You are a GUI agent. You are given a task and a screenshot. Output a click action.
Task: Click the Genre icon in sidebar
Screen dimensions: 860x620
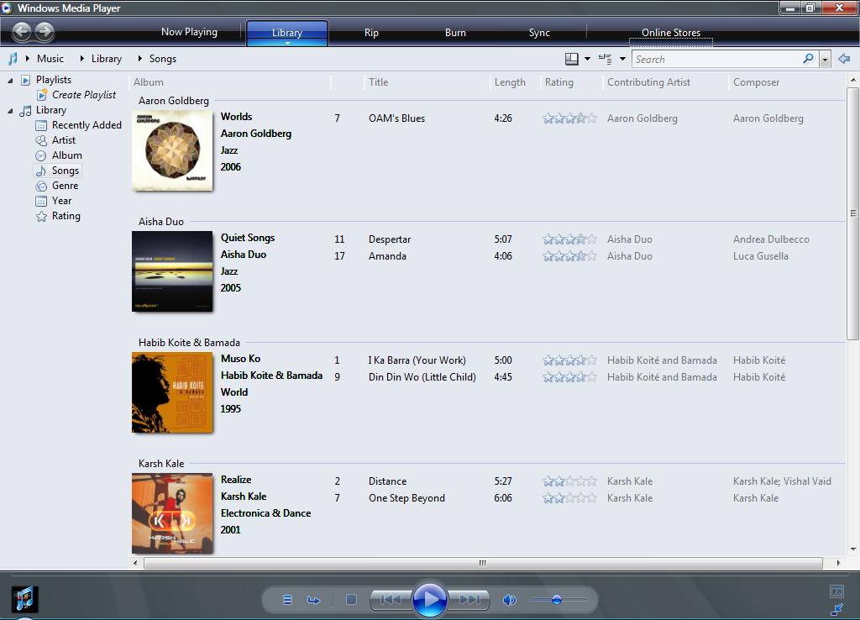pos(41,186)
